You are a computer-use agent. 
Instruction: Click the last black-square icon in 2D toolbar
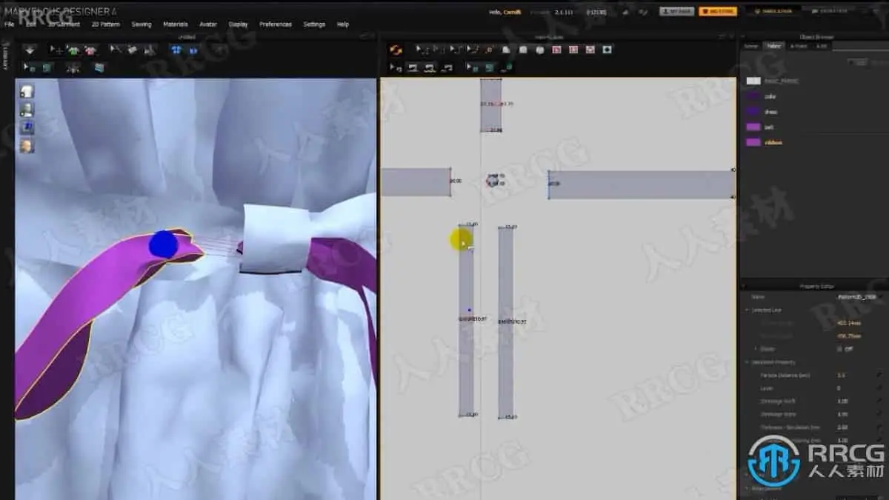pos(607,50)
